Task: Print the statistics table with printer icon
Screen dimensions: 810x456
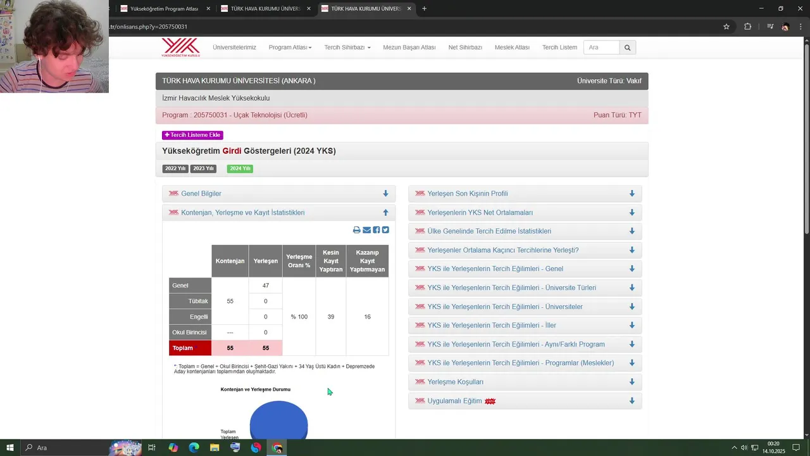Action: click(356, 230)
